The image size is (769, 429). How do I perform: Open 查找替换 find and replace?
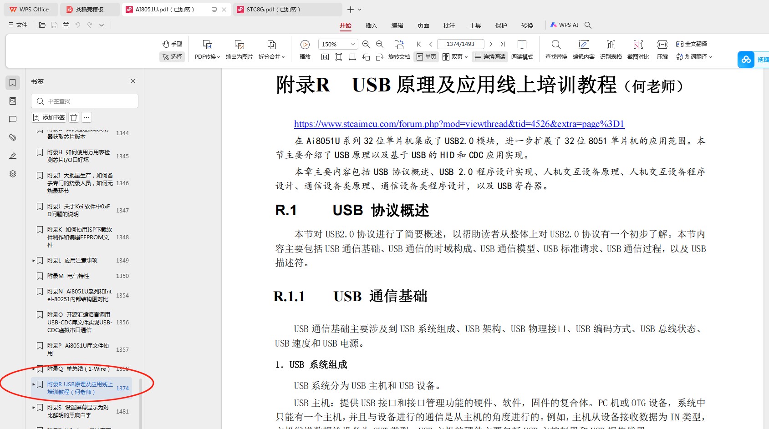tap(556, 50)
